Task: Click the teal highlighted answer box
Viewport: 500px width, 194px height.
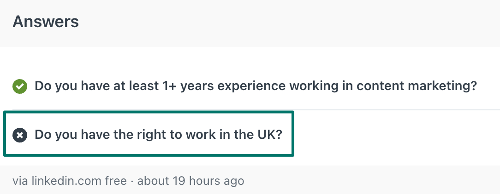Action: [x=149, y=134]
